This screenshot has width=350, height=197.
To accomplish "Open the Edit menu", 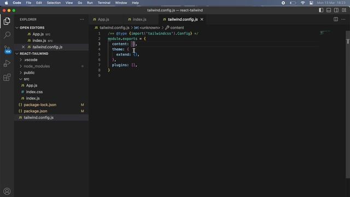I will [x=39, y=3].
